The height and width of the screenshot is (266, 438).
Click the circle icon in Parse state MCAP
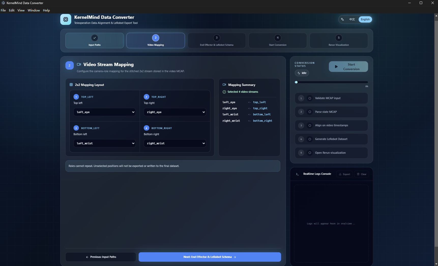(x=310, y=112)
